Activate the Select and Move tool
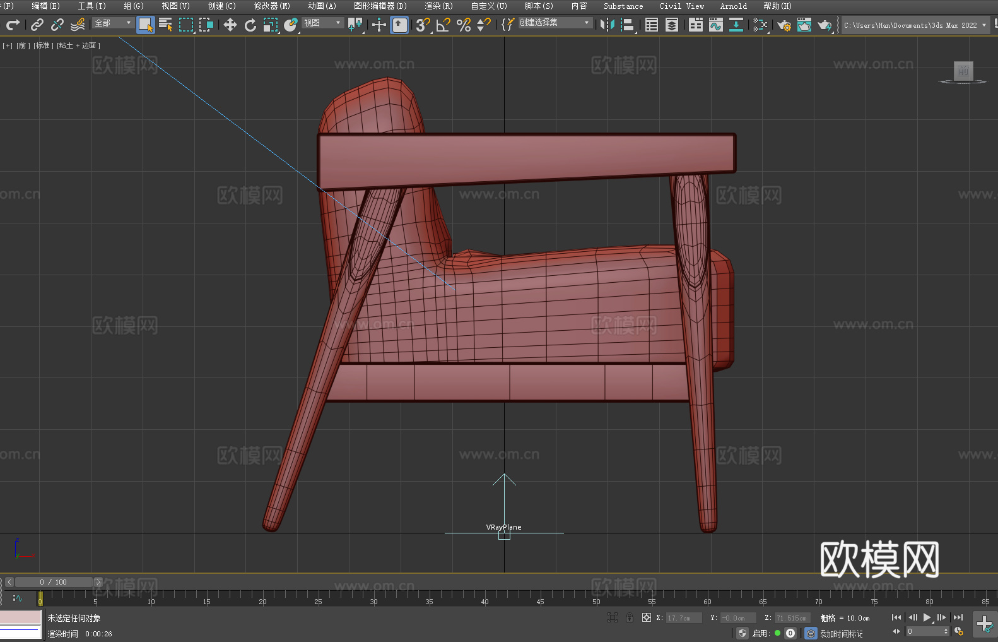 click(230, 25)
